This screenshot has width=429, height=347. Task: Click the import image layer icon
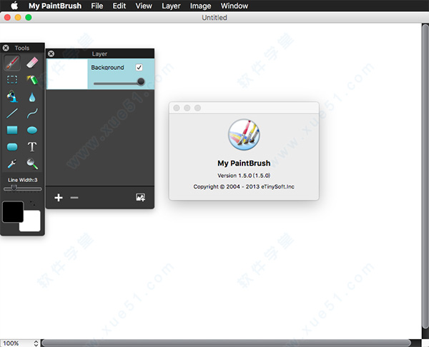tap(141, 197)
